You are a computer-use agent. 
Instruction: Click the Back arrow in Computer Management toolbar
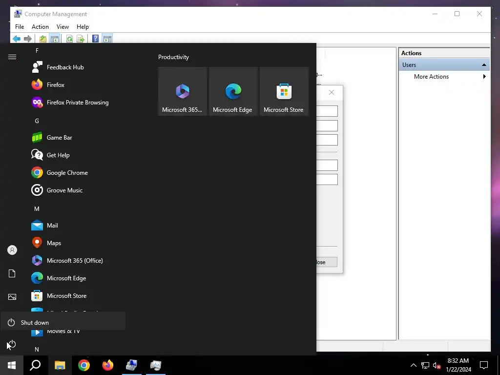click(17, 39)
